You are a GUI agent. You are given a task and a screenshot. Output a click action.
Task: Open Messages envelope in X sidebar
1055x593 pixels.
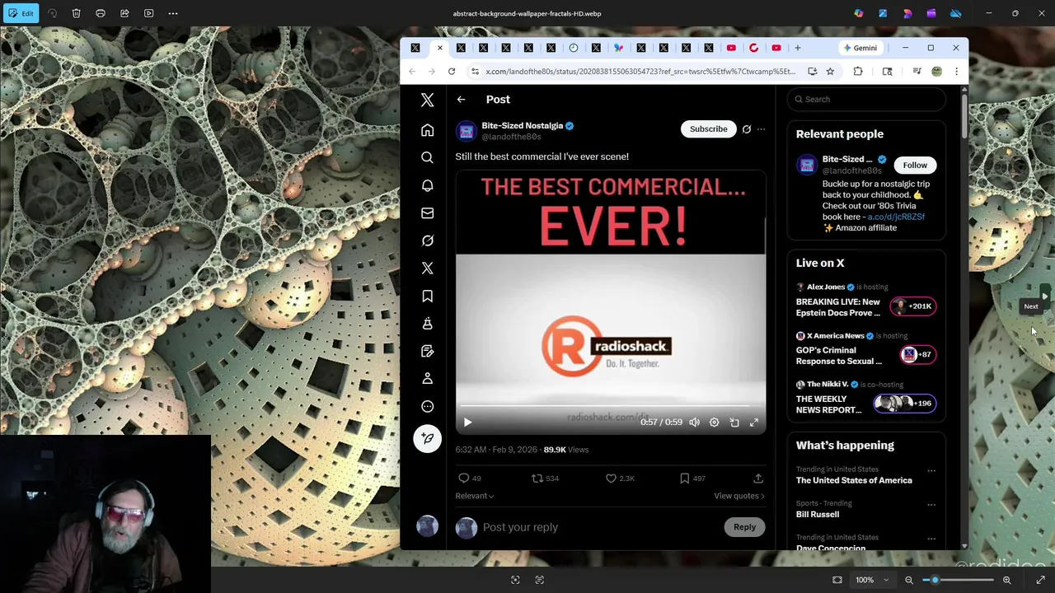tap(427, 213)
